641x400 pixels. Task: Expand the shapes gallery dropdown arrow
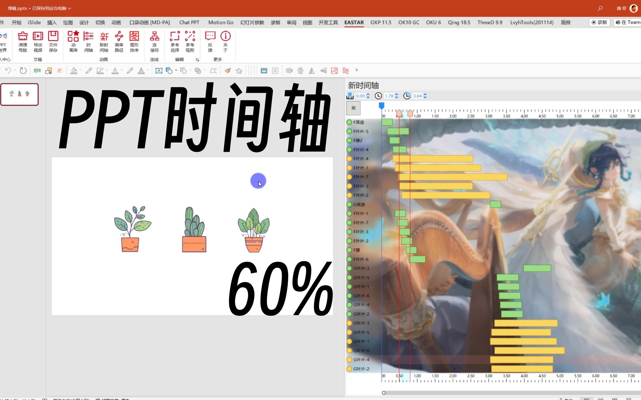[176, 70]
